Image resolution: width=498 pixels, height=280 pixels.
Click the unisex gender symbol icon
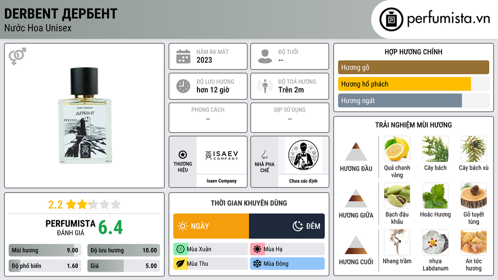coord(18,56)
